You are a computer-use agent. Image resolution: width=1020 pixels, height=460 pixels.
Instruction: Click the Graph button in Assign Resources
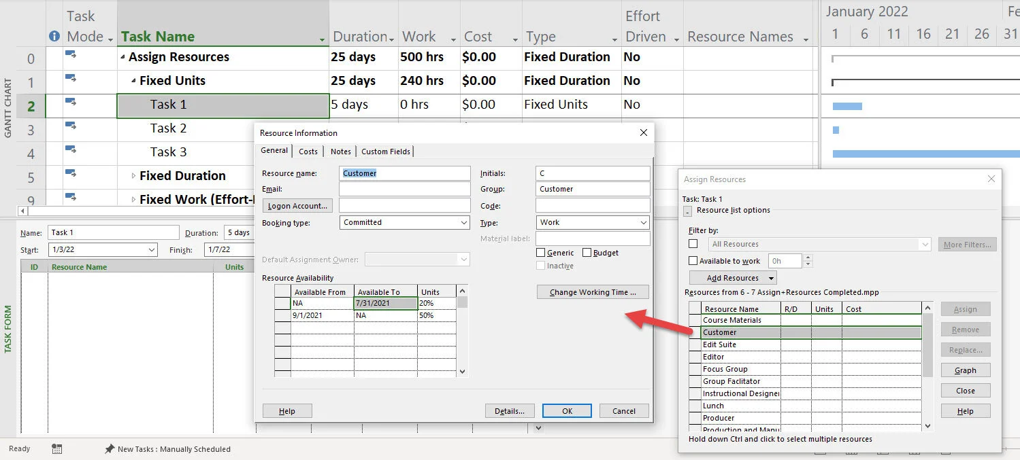pyautogui.click(x=966, y=370)
